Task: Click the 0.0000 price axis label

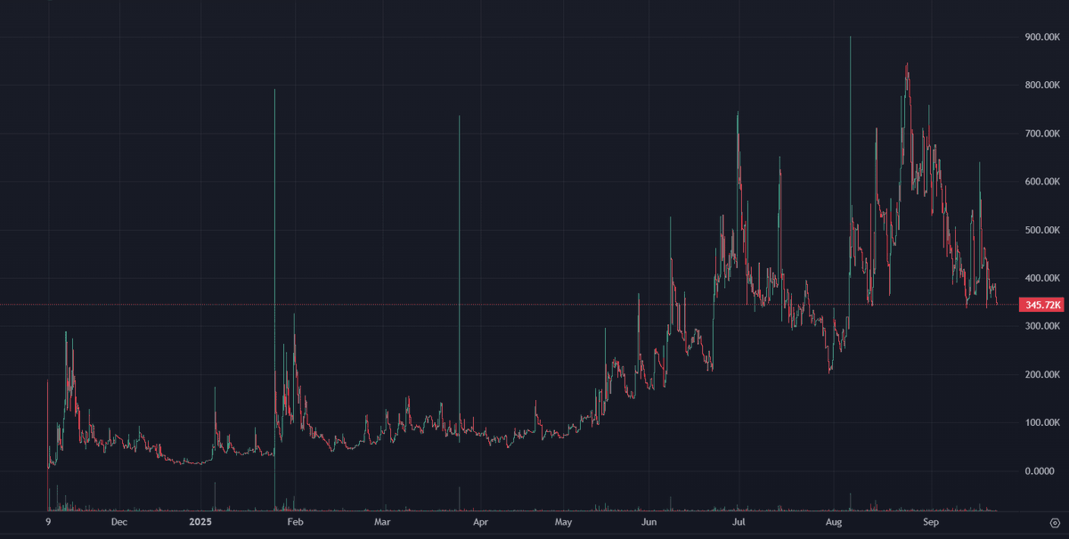Action: tap(1040, 470)
